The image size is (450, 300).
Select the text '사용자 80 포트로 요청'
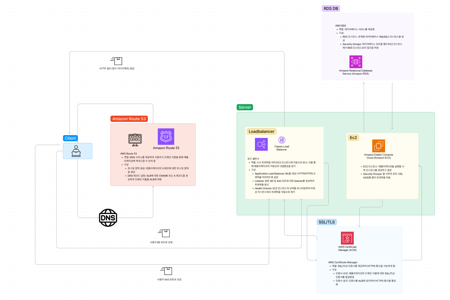click(161, 242)
